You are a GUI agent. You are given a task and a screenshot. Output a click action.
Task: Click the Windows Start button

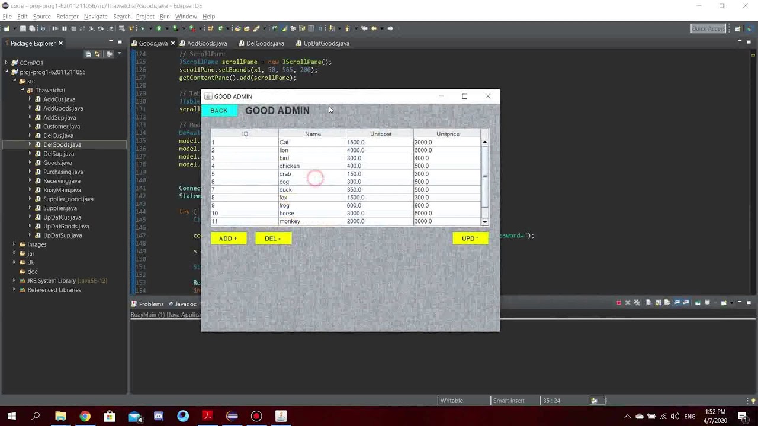coord(11,417)
